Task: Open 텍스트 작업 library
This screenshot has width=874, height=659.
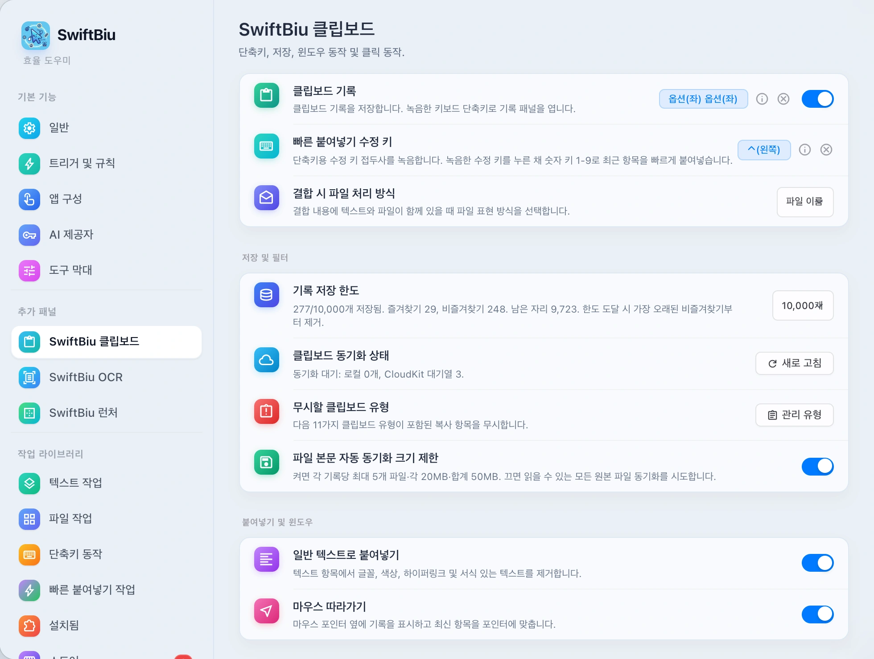Action: coord(106,484)
